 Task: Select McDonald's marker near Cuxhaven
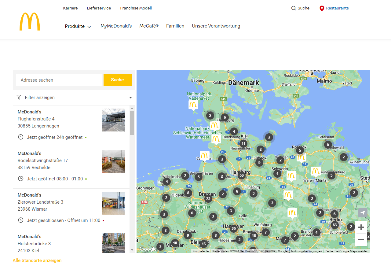(205, 155)
